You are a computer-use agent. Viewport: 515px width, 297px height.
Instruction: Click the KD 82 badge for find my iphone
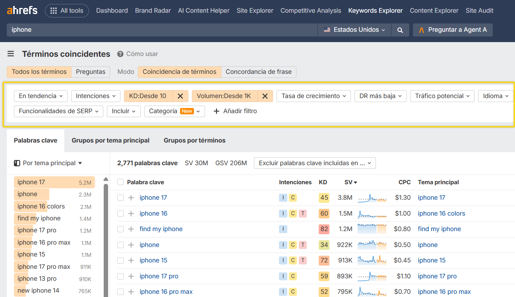(x=324, y=229)
